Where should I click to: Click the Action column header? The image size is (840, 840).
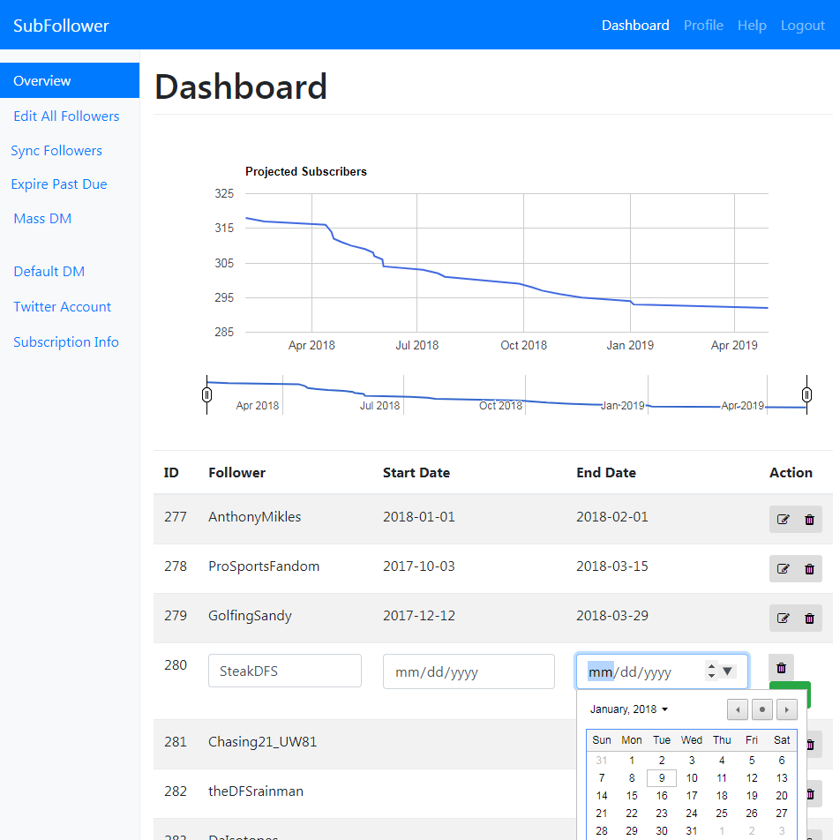coord(791,473)
